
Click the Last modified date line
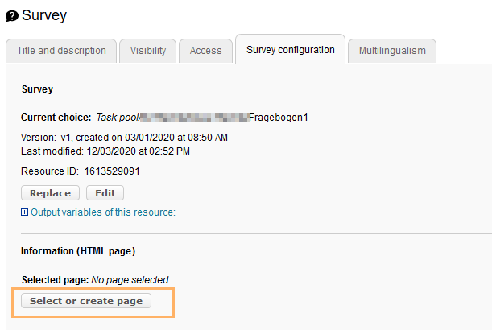click(x=105, y=151)
